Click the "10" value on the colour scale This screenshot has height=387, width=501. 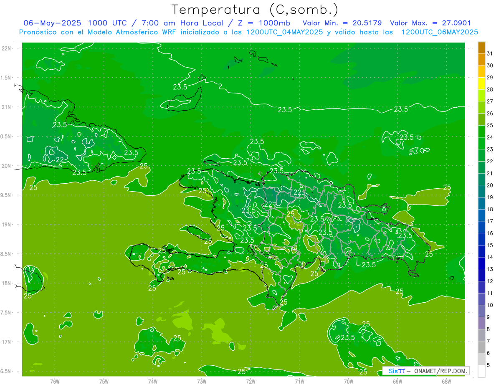point(490,305)
